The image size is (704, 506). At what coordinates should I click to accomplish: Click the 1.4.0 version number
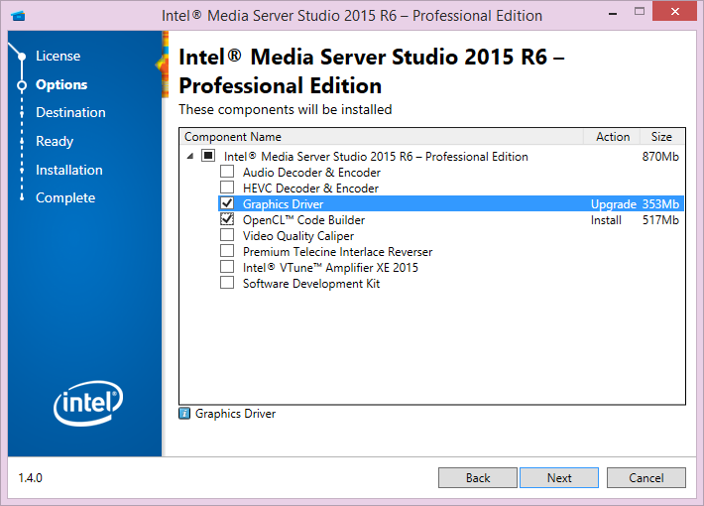[x=30, y=477]
